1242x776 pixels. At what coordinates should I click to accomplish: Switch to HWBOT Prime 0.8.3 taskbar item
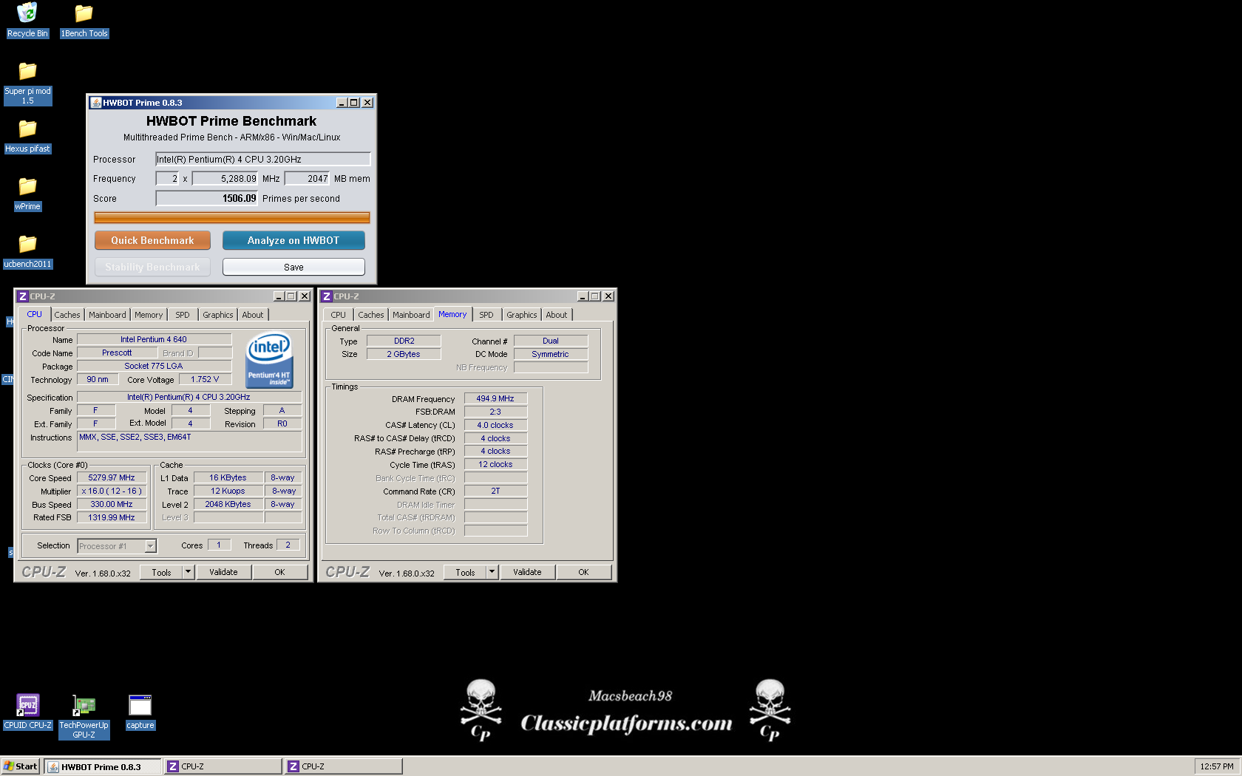tap(102, 766)
